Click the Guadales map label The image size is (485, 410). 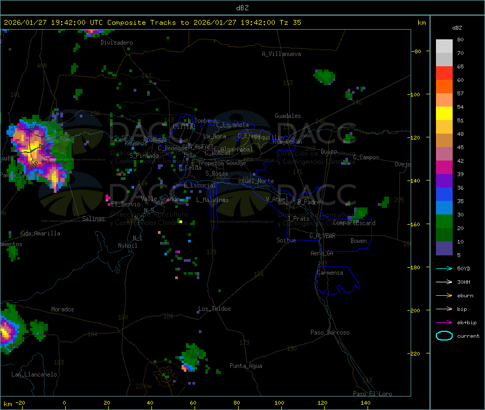288,116
